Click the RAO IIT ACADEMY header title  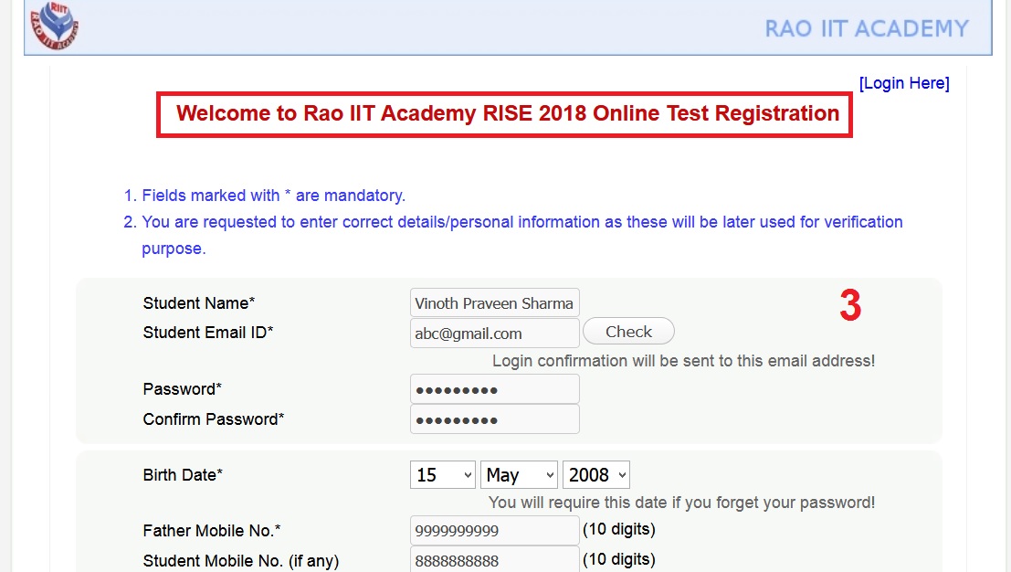pyautogui.click(x=866, y=28)
